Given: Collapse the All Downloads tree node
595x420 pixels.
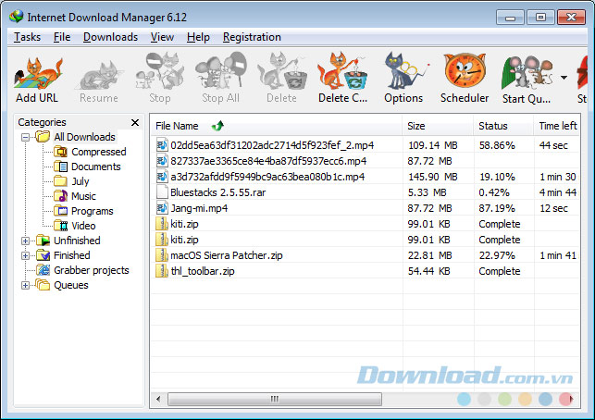Looking at the screenshot, I should point(25,137).
